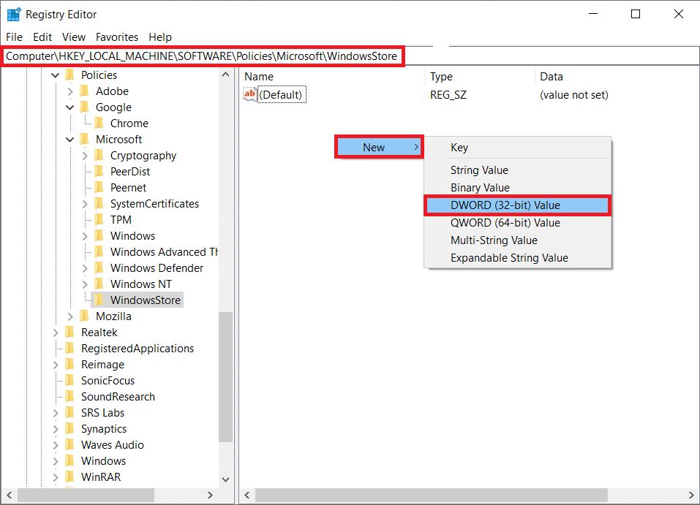
Task: Expand the Cryptography node arrow
Action: point(85,156)
